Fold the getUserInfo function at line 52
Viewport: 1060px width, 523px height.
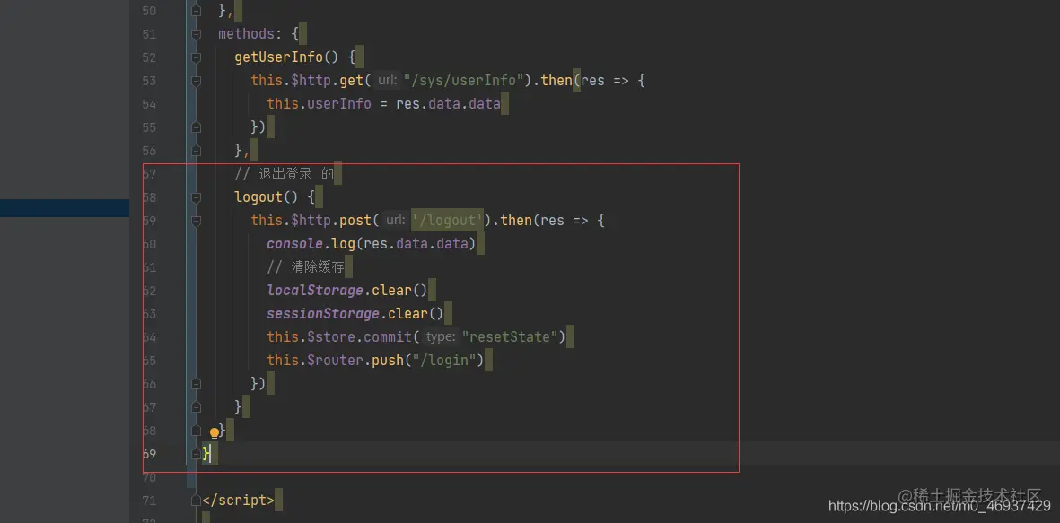coord(196,58)
